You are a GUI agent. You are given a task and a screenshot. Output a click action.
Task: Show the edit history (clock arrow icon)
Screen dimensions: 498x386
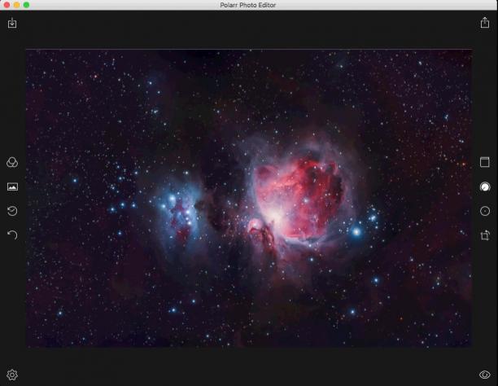[12, 211]
